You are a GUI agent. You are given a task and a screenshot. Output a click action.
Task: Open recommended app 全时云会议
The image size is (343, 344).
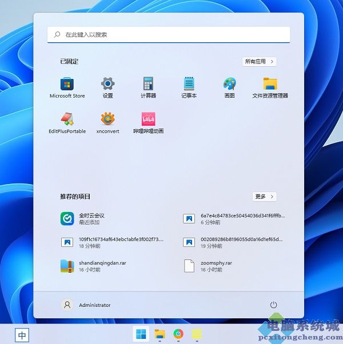tap(82, 218)
